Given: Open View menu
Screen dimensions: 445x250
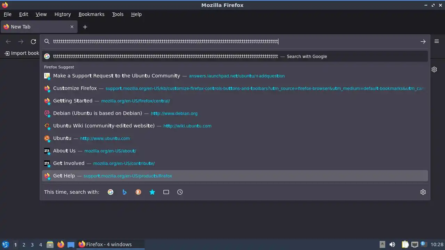Looking at the screenshot, I should coord(41,14).
